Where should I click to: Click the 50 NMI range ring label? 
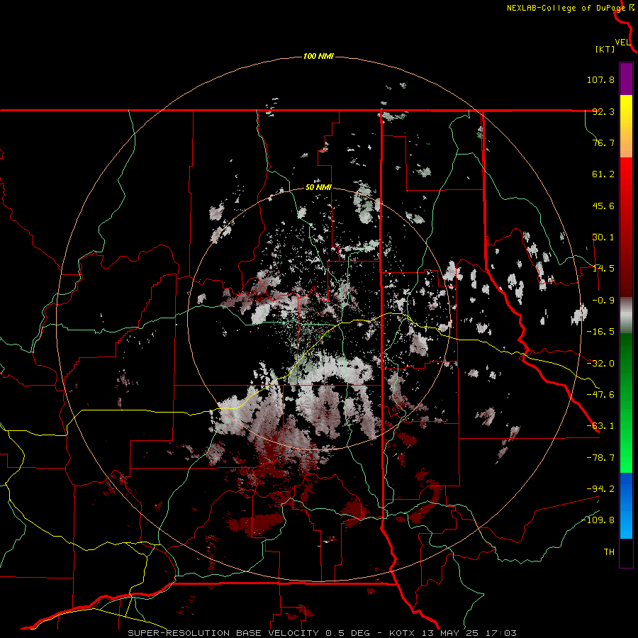[318, 188]
